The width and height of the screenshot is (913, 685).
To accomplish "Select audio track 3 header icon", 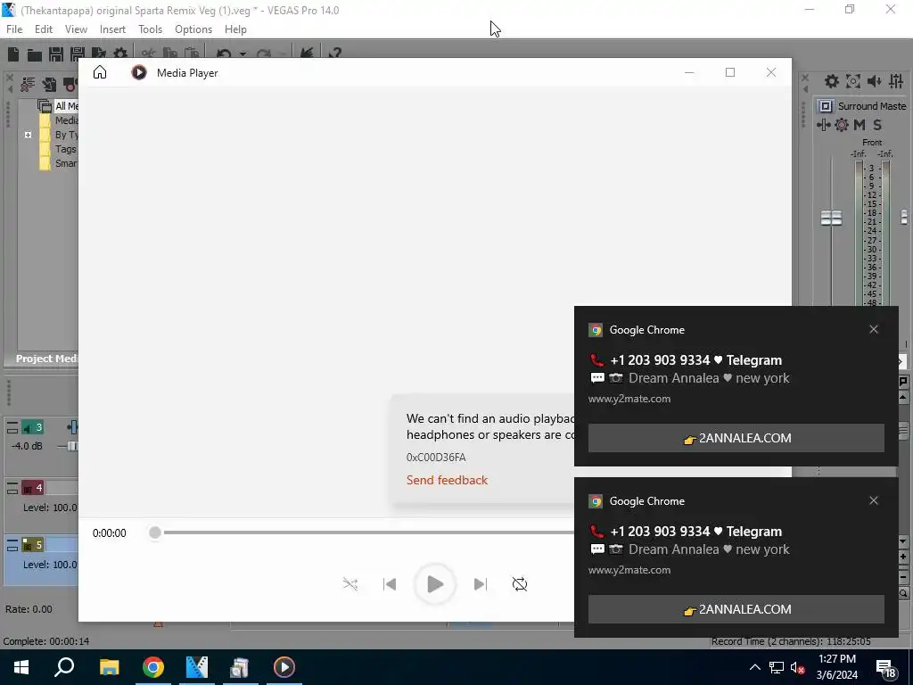I will [x=33, y=427].
